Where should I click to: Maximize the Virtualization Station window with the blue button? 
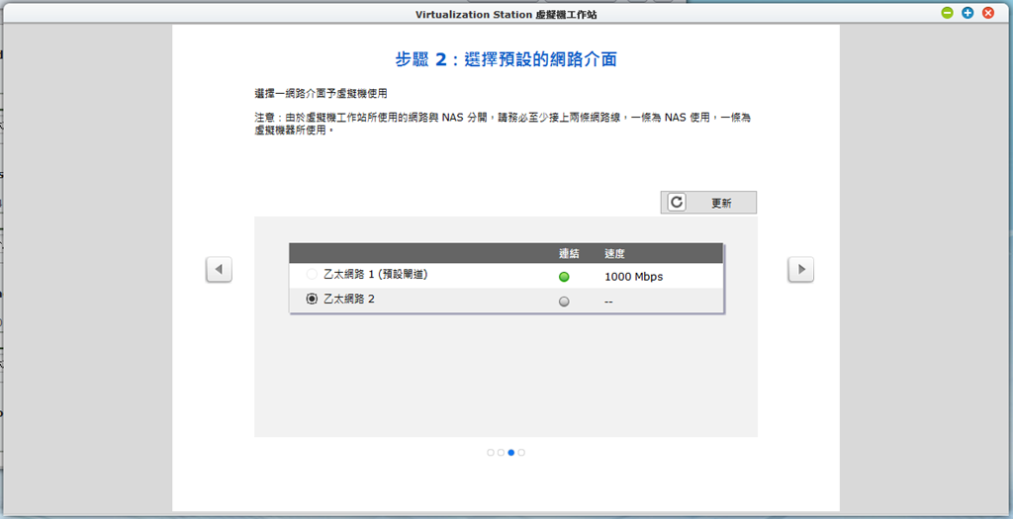coord(967,12)
